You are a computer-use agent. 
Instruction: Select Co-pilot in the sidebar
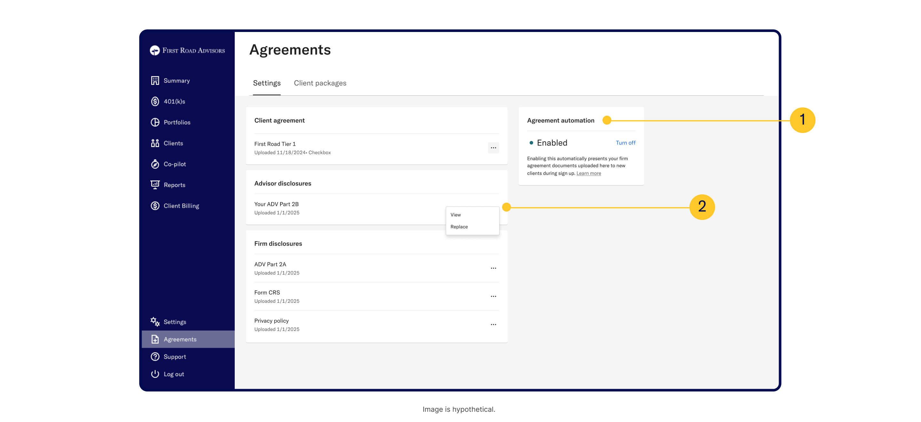(x=175, y=164)
